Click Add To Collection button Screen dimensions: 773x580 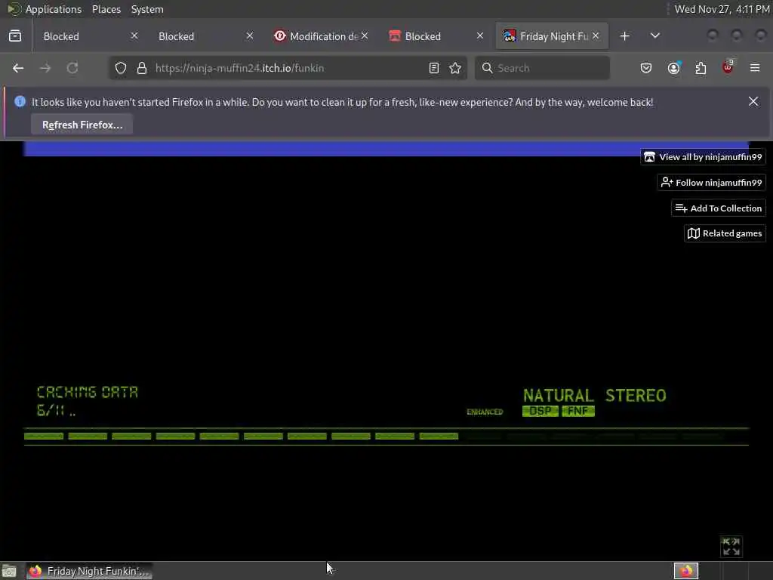point(719,208)
